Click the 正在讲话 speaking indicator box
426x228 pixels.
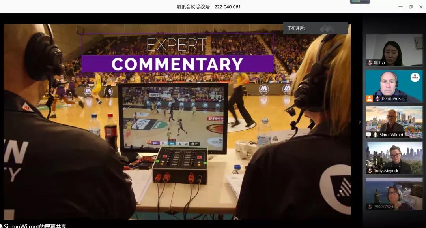coord(315,28)
